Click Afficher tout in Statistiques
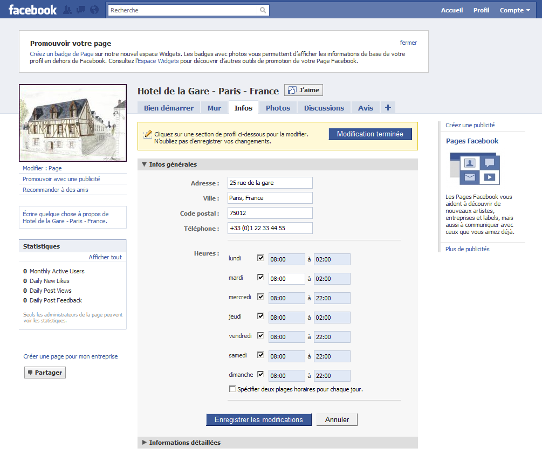The width and height of the screenshot is (542, 455). [x=105, y=257]
